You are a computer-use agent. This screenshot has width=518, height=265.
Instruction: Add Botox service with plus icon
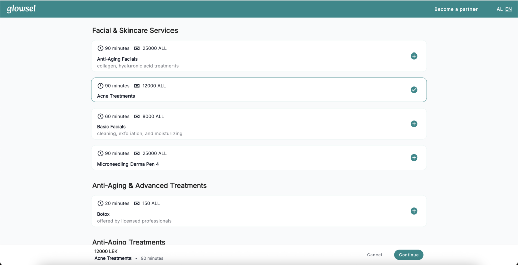pos(414,211)
